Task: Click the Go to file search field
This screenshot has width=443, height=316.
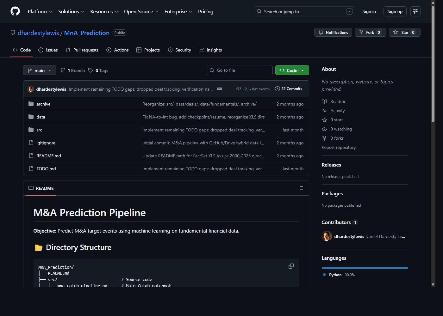Action: coord(240,70)
